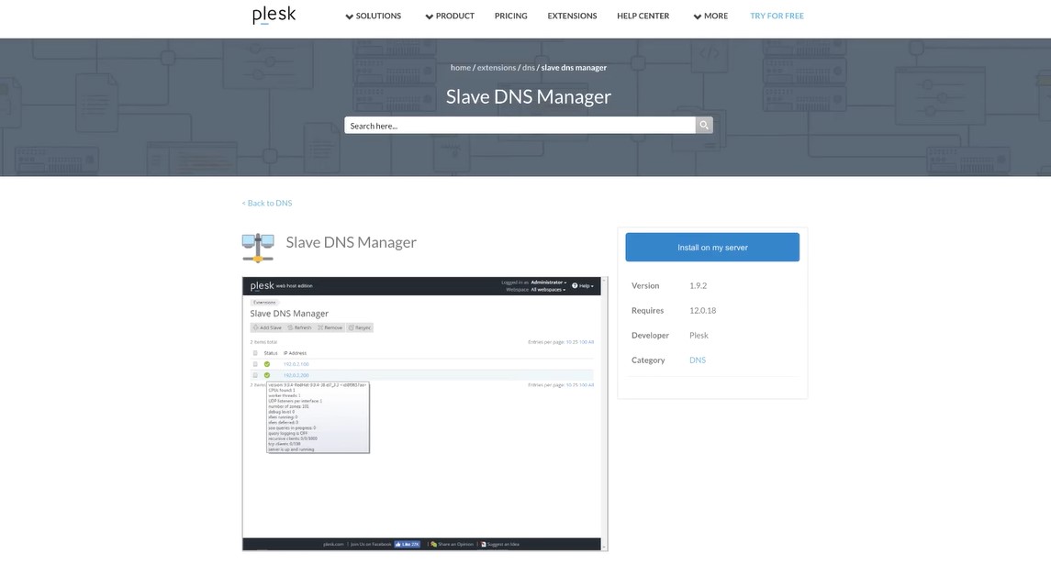Viewport: 1051px width, 565px height.
Task: Click the Share an Opinion icon
Action: pos(433,544)
